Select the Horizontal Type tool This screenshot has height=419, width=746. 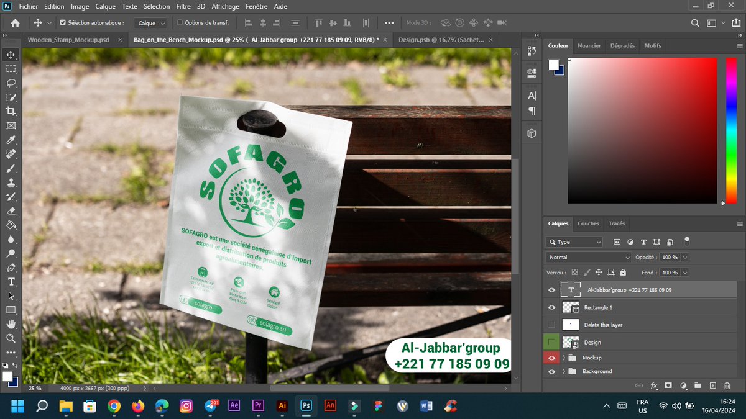[x=11, y=282]
